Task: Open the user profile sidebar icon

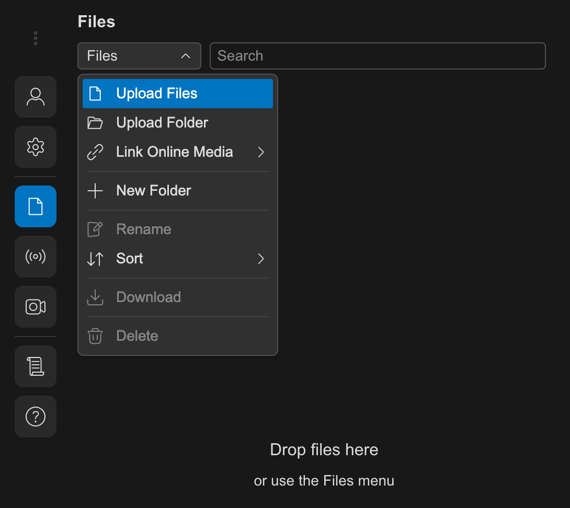Action: pyautogui.click(x=36, y=97)
